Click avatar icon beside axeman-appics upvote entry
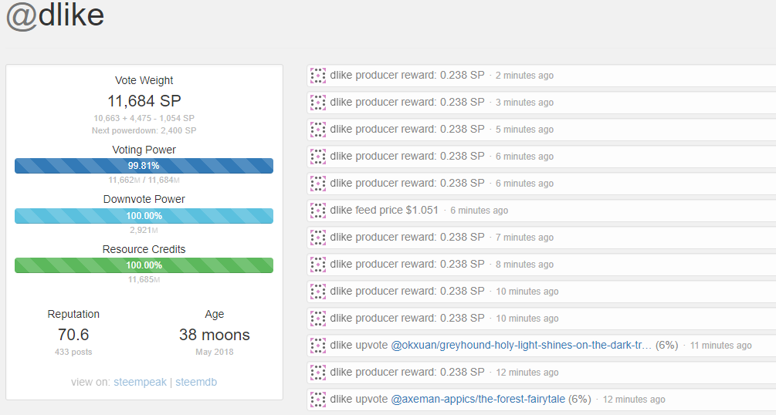The height and width of the screenshot is (415, 776). 318,400
